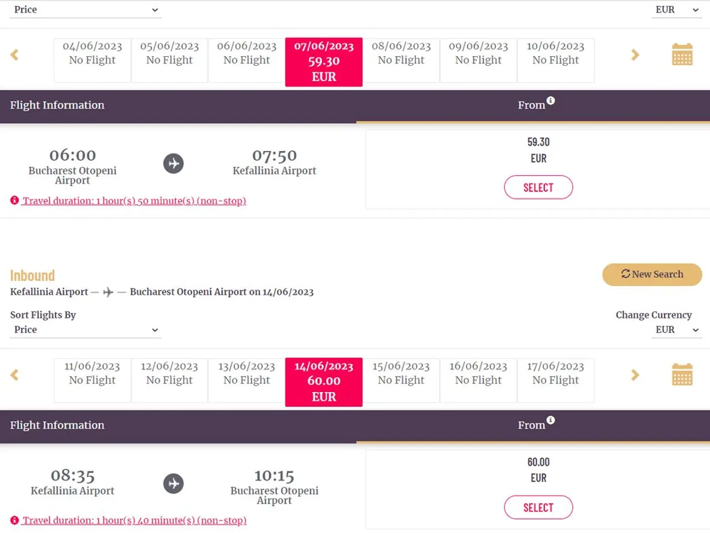The width and height of the screenshot is (710, 533).
Task: Open the inbound Change Currency EUR dropdown
Action: pos(677,330)
